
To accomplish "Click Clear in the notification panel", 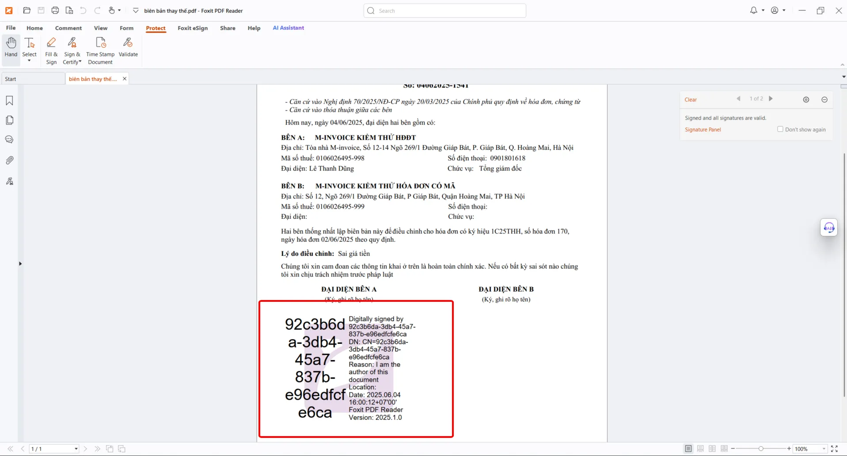I will coord(691,100).
